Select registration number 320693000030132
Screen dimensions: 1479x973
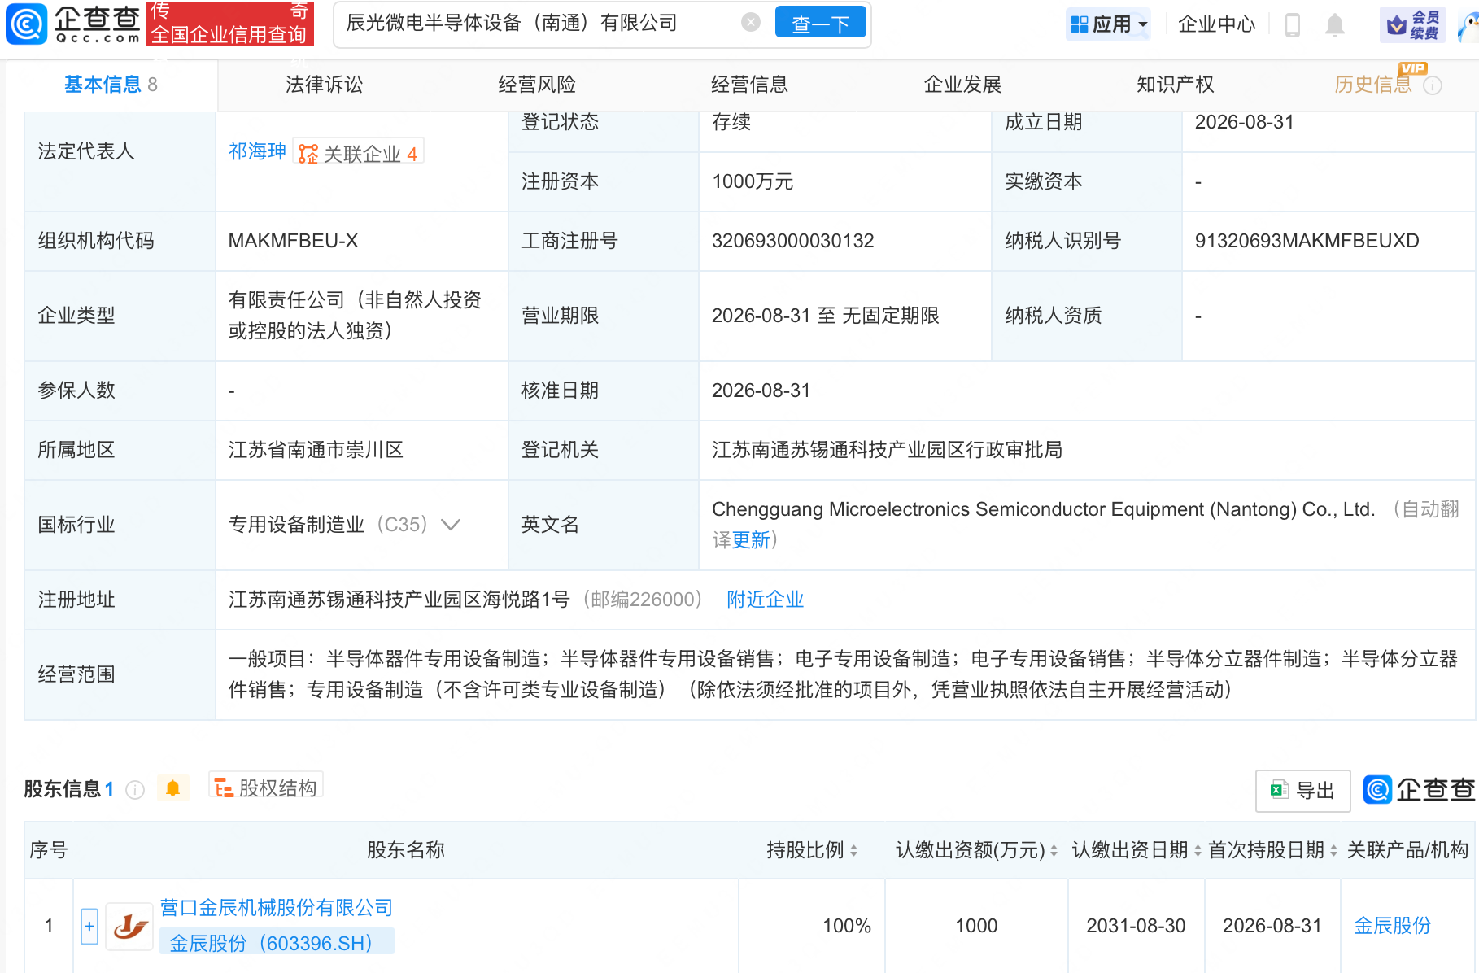792,241
